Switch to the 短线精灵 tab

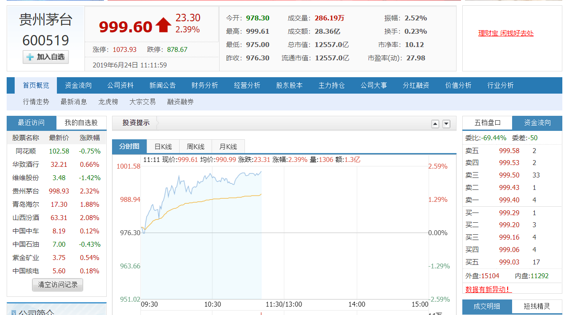[x=537, y=306]
